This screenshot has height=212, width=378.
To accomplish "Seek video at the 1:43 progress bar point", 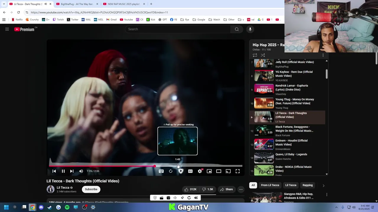I will 177,166.
